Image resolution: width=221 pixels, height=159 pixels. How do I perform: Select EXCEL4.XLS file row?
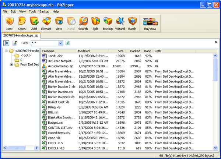[127, 148]
